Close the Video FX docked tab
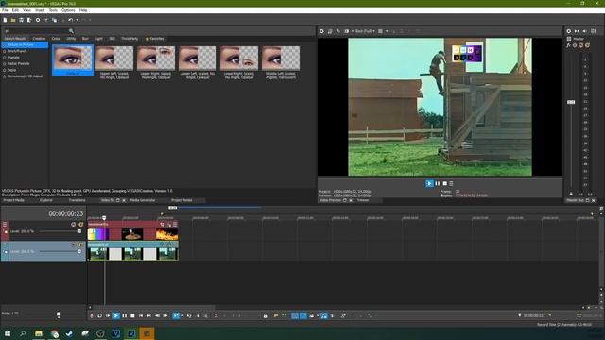605x340 pixels. click(x=124, y=200)
